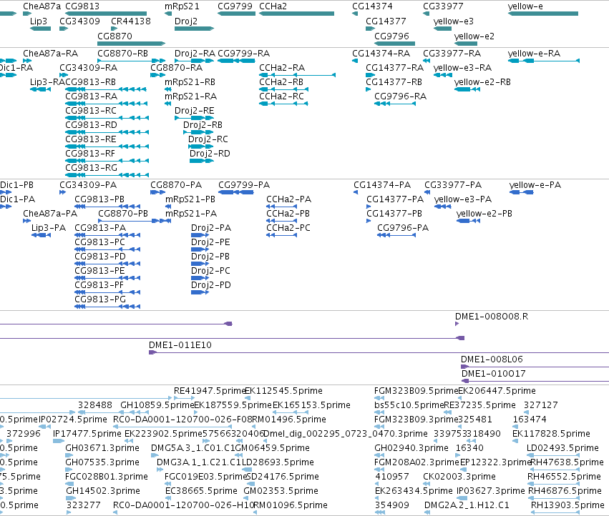Select the DME1-011E10 clone label
Screen dimensions: 609x516
pyautogui.click(x=180, y=345)
